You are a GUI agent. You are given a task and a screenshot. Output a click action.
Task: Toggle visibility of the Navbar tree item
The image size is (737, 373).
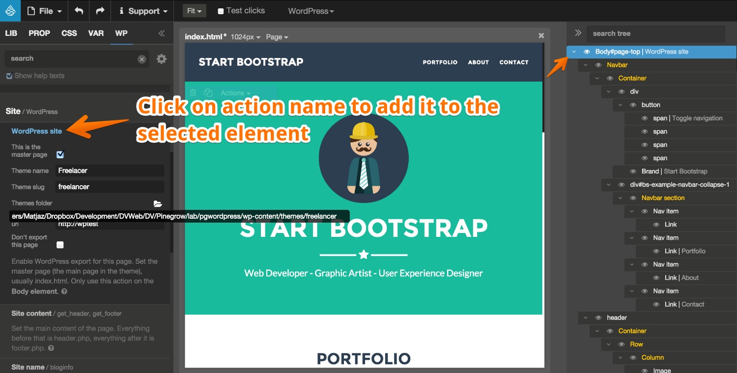598,65
